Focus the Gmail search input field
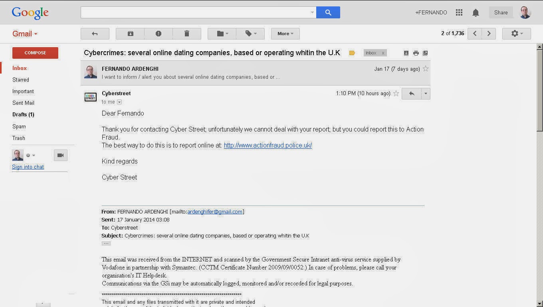 click(x=195, y=12)
